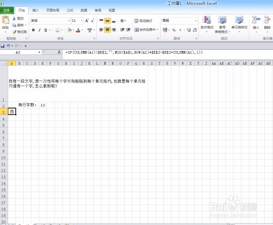273x225 pixels.
Task: Open Cell Styles gallery
Action: (239, 25)
